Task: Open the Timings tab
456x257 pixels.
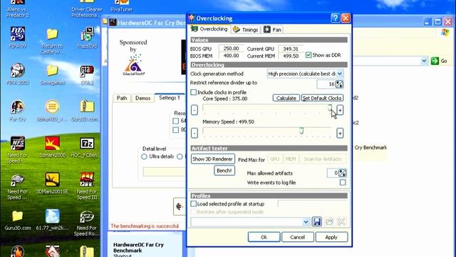Action: [x=246, y=29]
